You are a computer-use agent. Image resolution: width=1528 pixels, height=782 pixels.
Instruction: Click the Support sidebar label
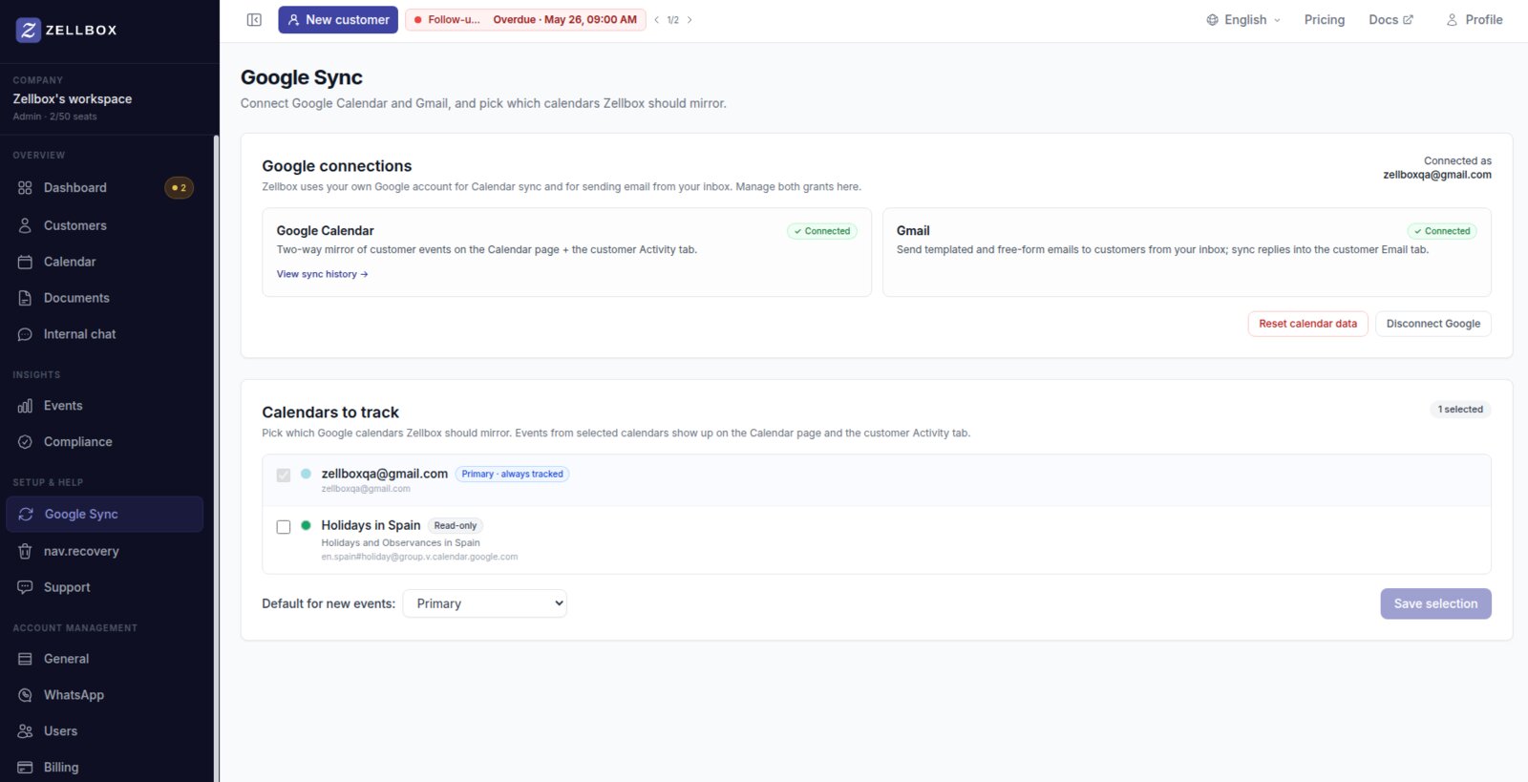67,587
